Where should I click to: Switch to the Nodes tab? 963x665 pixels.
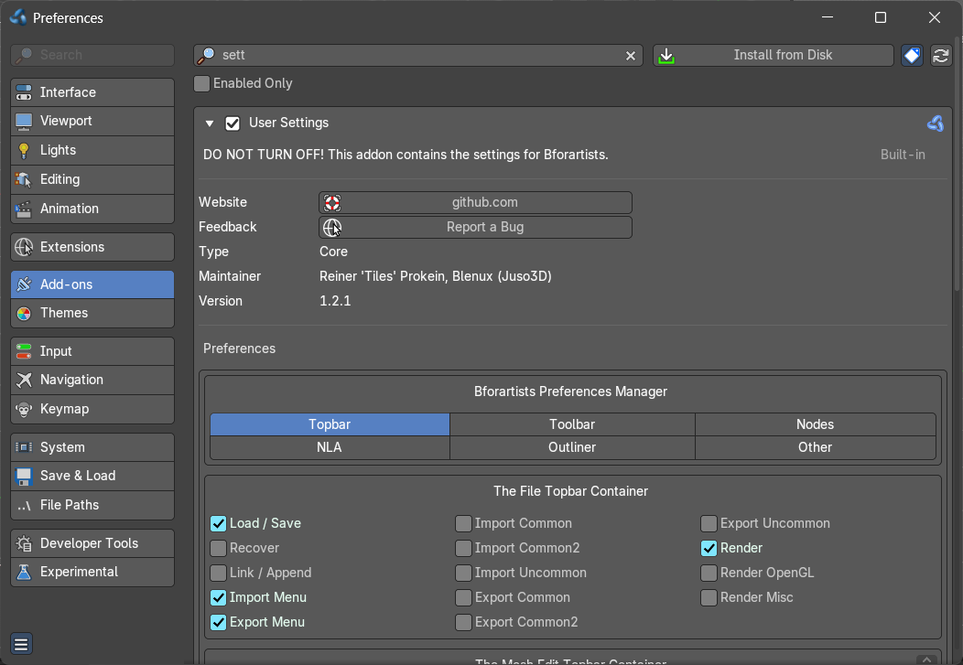[815, 424]
